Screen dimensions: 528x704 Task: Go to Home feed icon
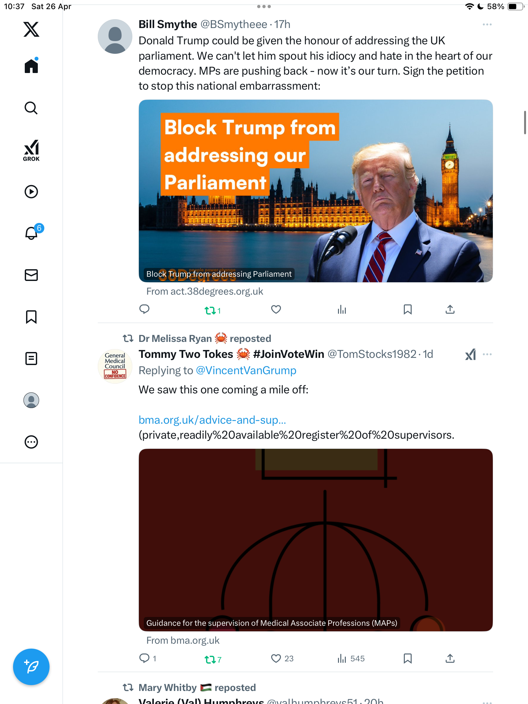[31, 66]
